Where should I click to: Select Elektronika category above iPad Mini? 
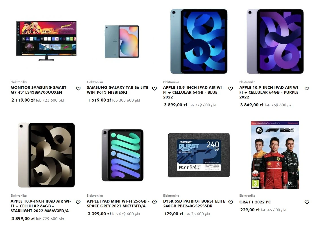point(95,196)
